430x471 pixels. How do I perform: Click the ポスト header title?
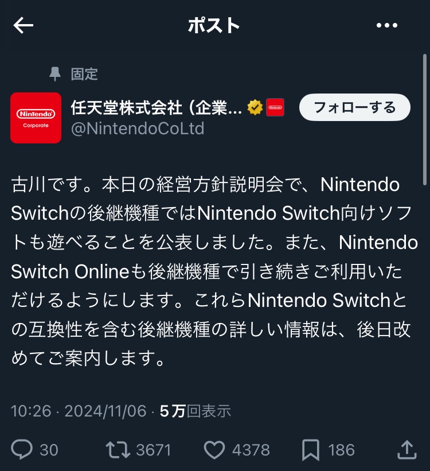(214, 25)
